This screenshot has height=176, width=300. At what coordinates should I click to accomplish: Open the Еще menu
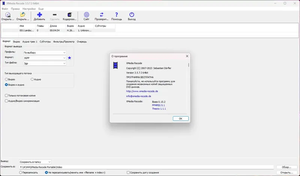[x=41, y=9]
